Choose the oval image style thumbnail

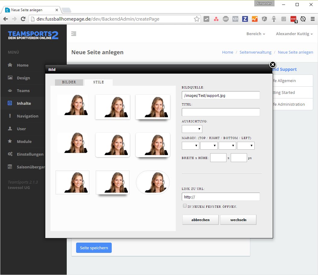[x=153, y=182]
